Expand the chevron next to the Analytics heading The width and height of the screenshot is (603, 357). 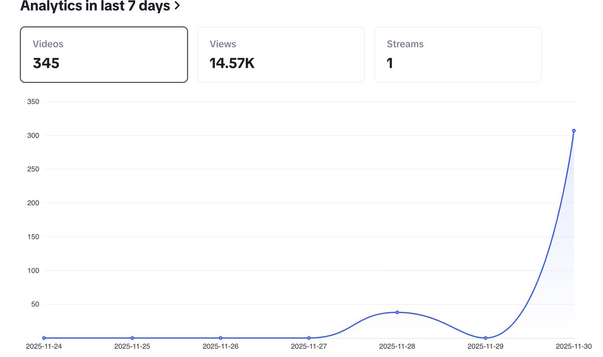click(177, 7)
